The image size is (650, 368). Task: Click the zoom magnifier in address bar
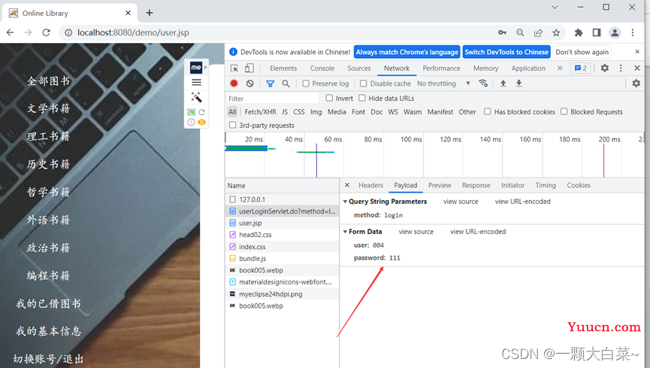point(520,32)
